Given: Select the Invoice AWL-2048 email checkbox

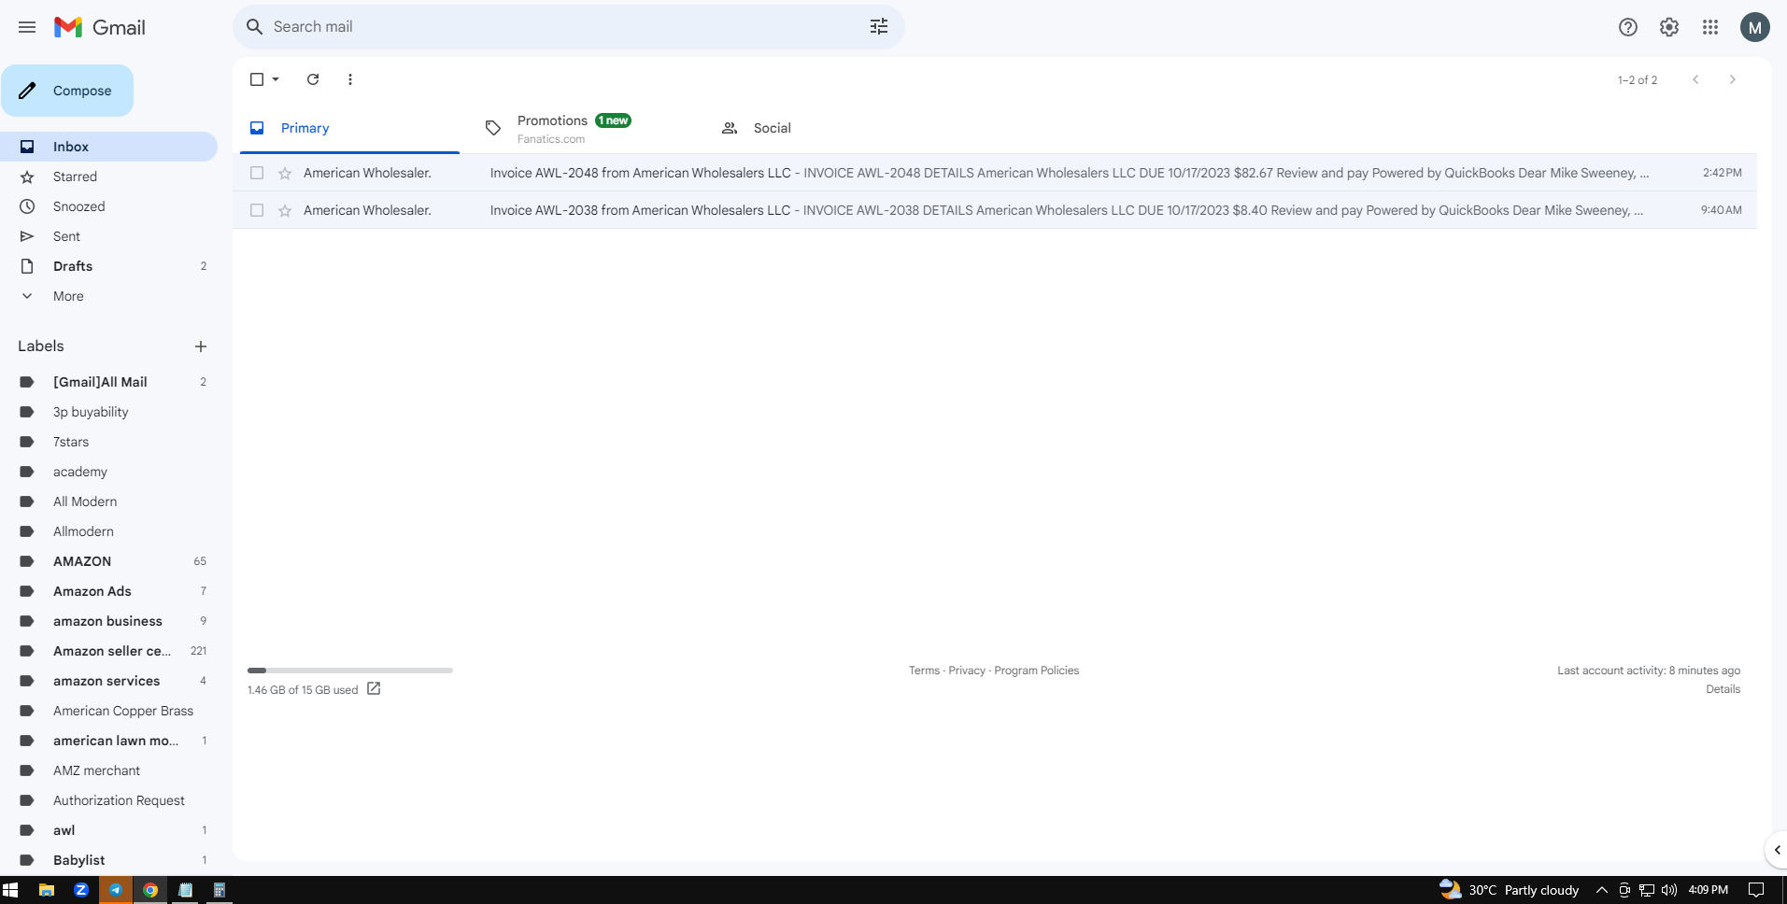Looking at the screenshot, I should 257,173.
